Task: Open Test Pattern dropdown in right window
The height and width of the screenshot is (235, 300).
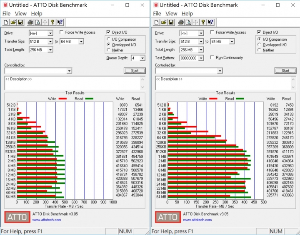Action: pyautogui.click(x=201, y=58)
